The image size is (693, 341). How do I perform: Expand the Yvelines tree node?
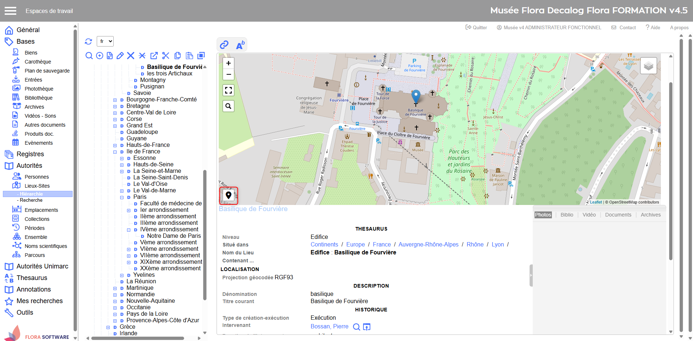point(122,275)
